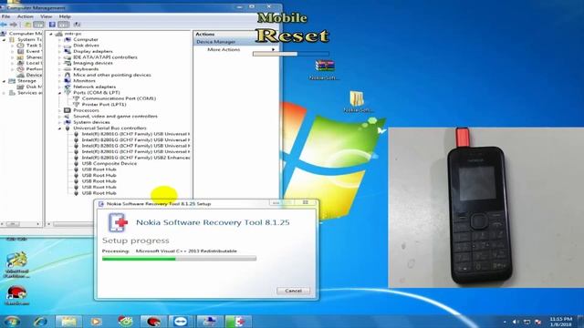Open the Action menu
Viewport: 584px width, 328px height.
(26, 16)
